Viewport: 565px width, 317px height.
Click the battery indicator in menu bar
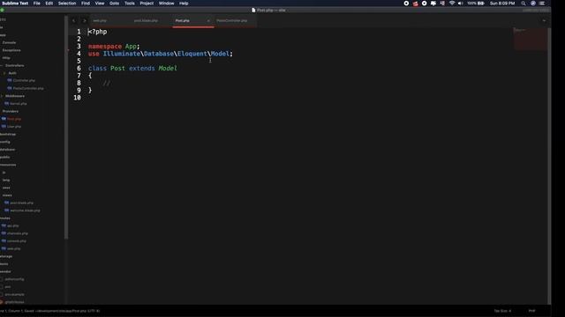tap(476, 4)
